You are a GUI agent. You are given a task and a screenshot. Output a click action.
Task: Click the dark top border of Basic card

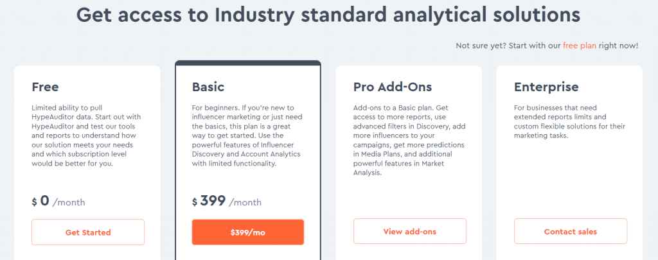point(248,63)
